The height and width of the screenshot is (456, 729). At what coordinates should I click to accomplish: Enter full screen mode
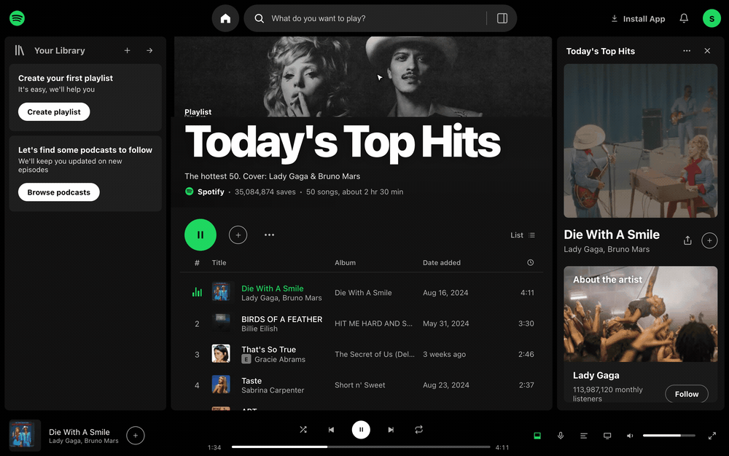point(712,436)
